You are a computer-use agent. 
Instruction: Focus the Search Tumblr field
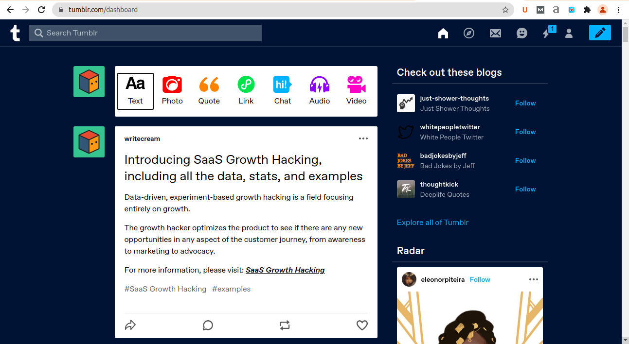click(145, 33)
